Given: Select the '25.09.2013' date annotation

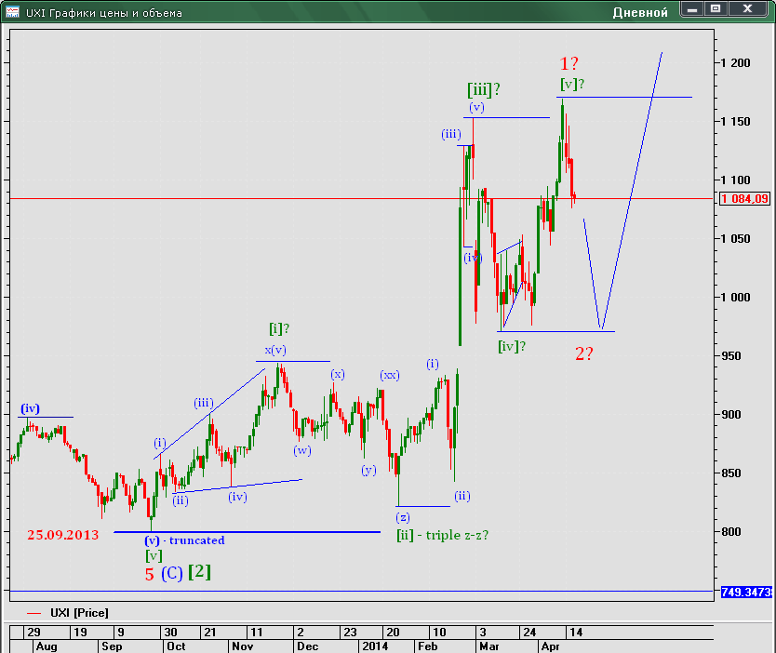Looking at the screenshot, I should pos(62,535).
